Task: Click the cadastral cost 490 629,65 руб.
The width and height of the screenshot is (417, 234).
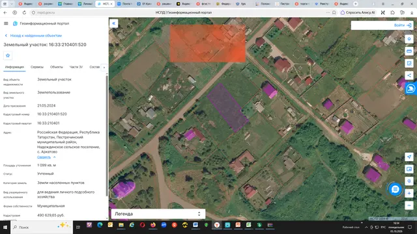Action: pos(51,215)
